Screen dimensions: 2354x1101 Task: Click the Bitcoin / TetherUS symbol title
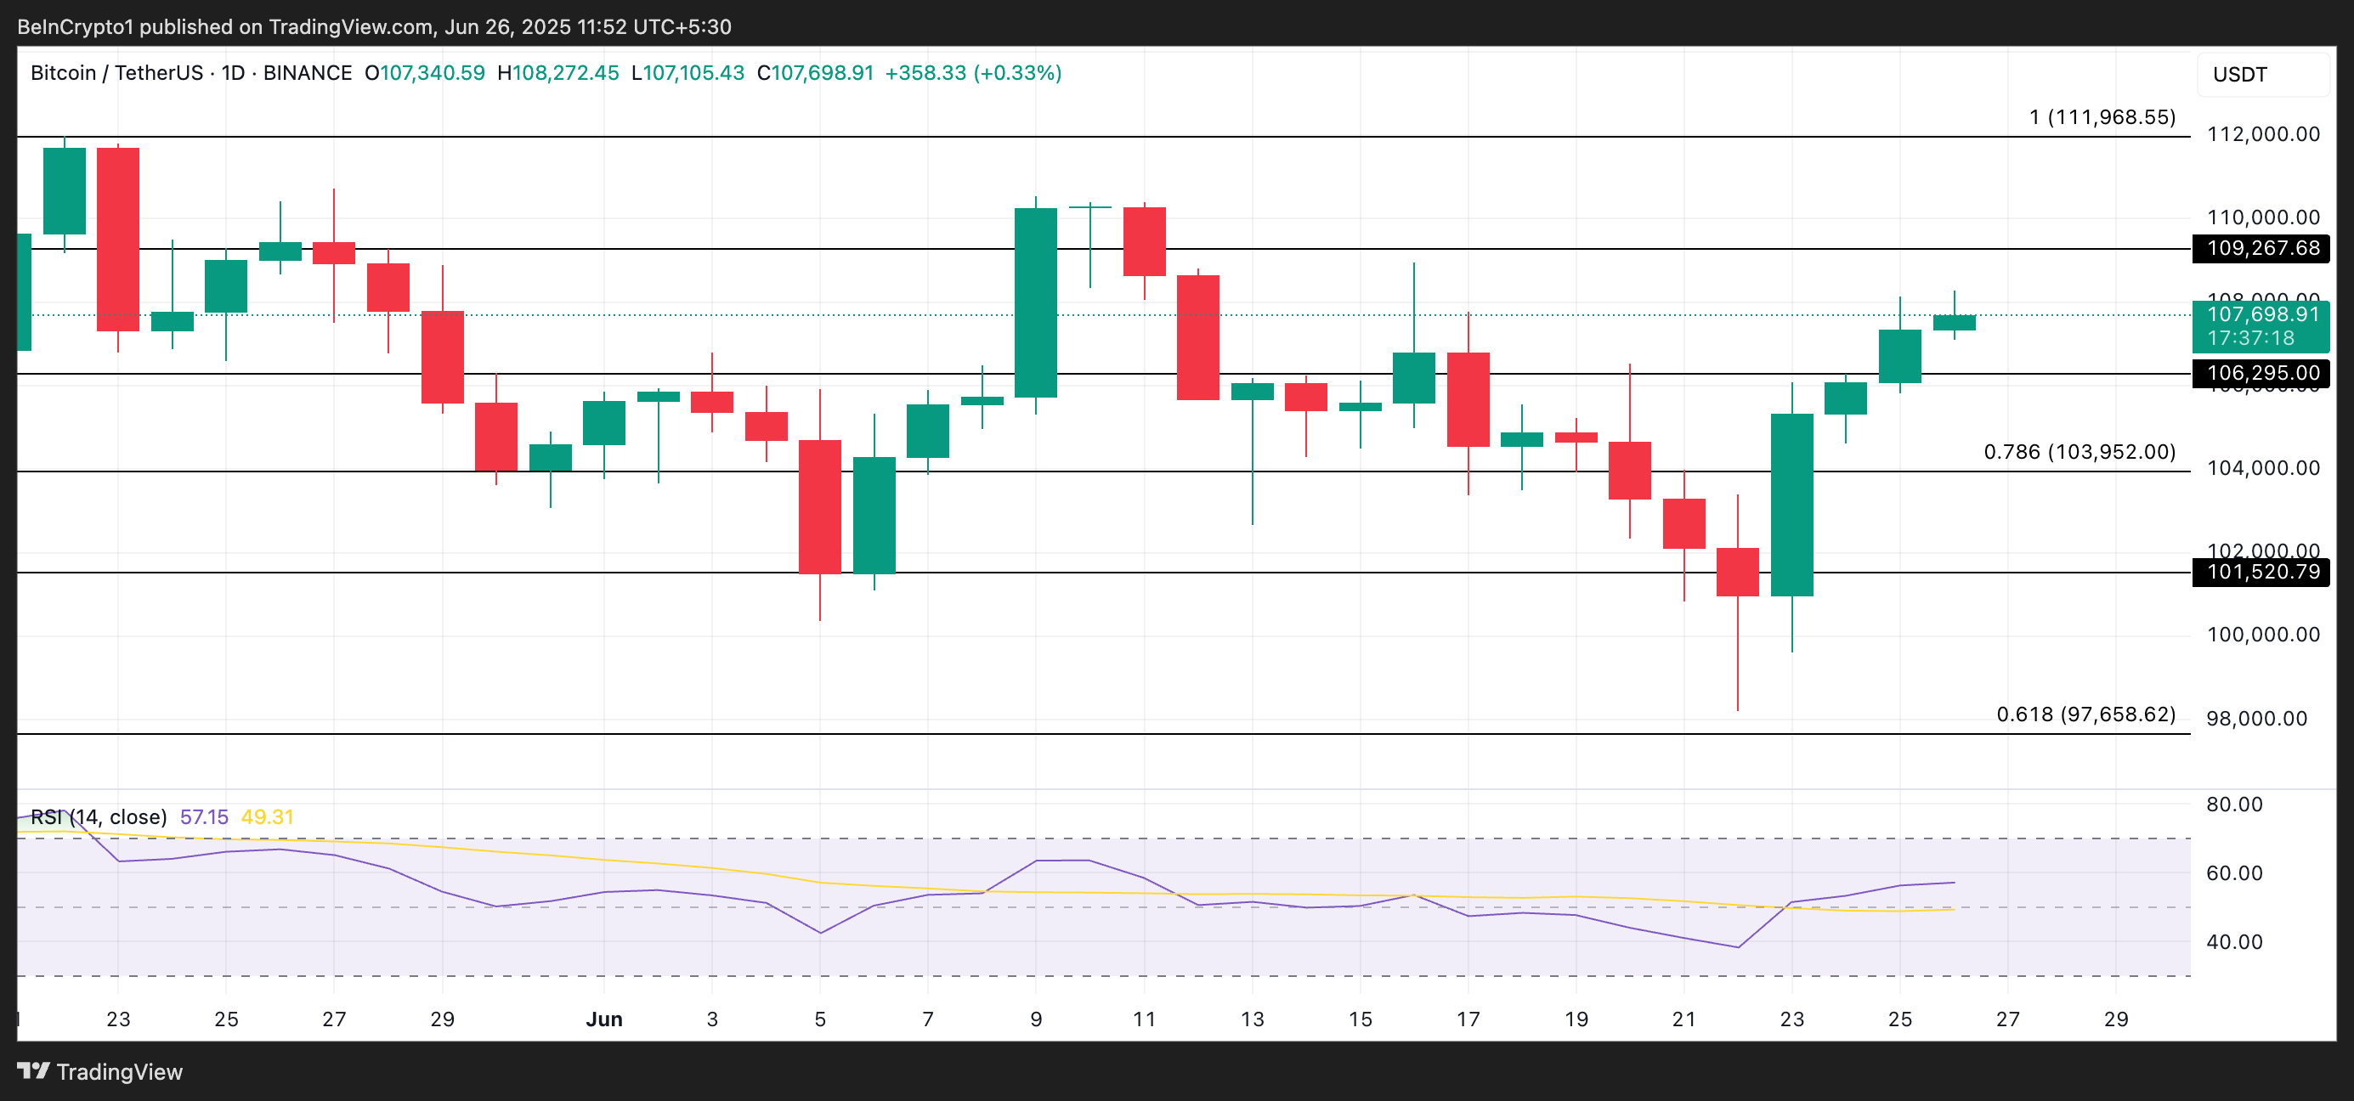point(116,73)
